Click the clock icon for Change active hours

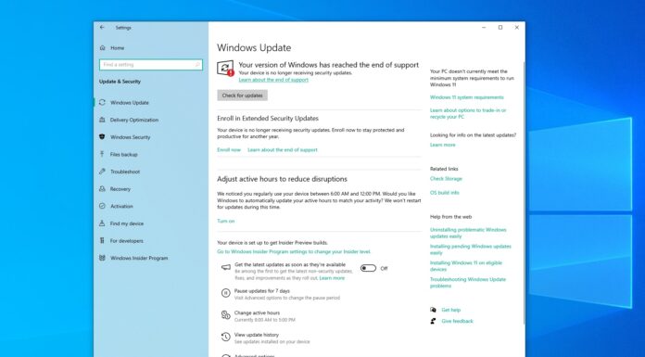225,315
